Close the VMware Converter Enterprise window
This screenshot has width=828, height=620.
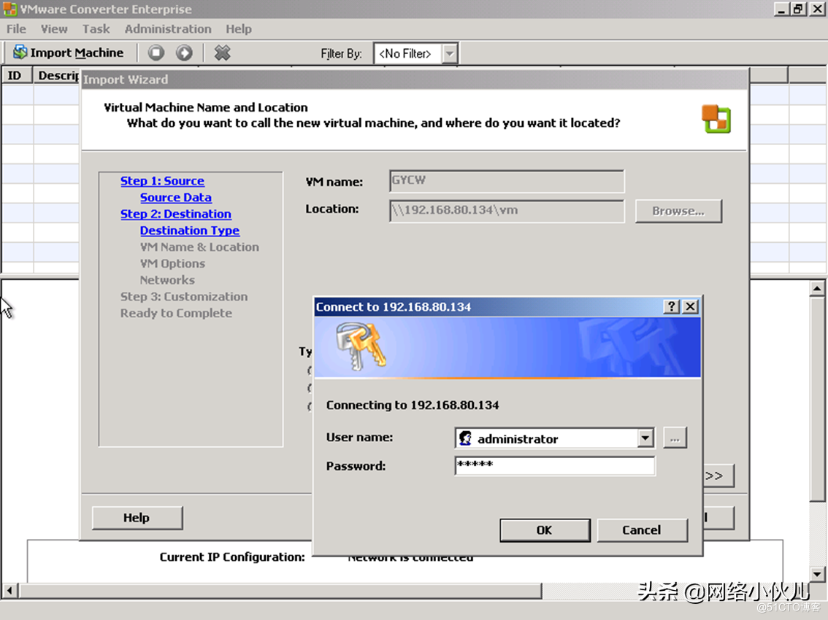click(817, 9)
